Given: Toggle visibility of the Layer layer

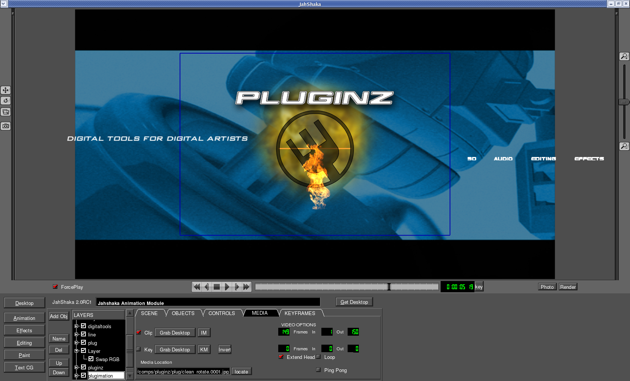Looking at the screenshot, I should point(84,351).
